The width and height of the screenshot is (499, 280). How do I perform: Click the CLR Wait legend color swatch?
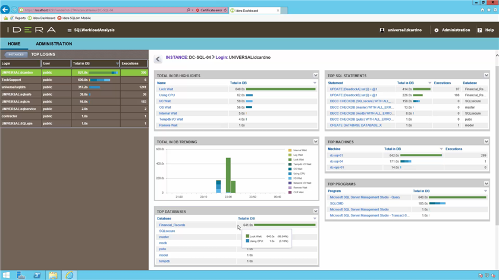(290, 192)
